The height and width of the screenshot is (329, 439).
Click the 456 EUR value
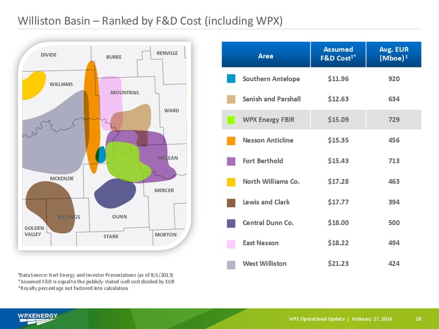393,140
